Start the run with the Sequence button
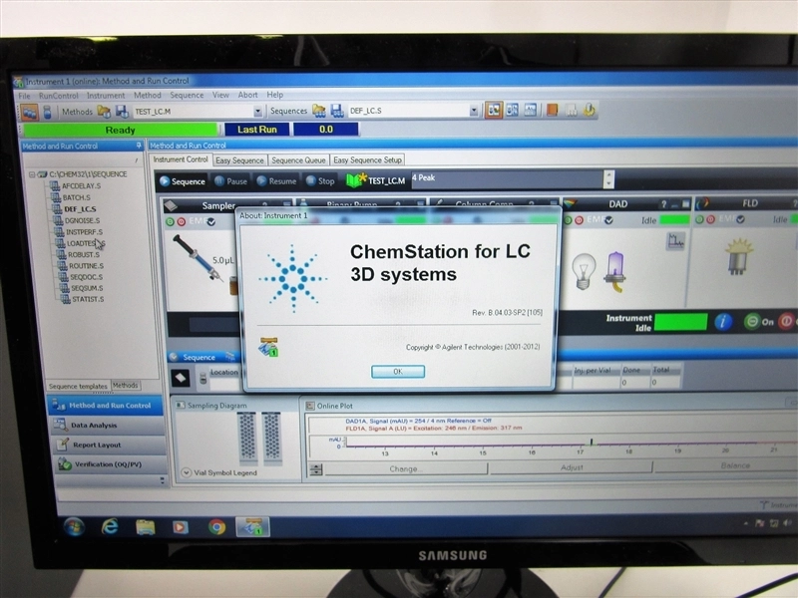The image size is (798, 598). [x=183, y=181]
